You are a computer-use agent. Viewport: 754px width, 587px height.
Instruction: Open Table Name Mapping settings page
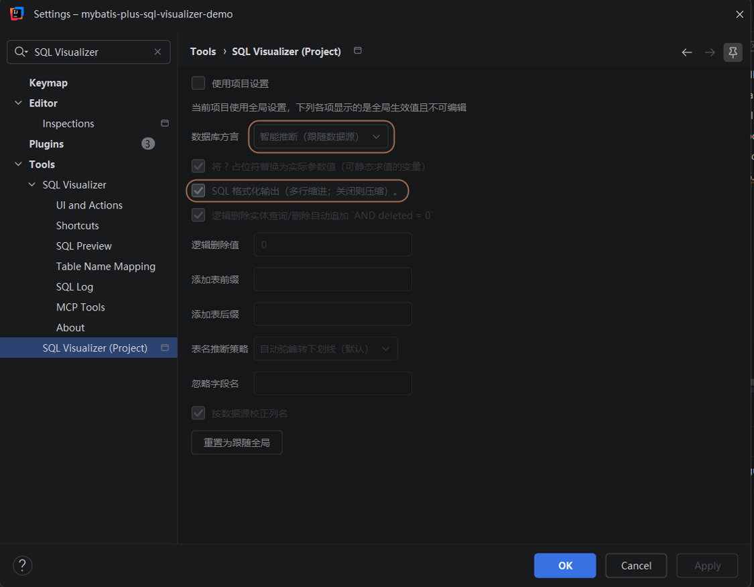point(105,266)
